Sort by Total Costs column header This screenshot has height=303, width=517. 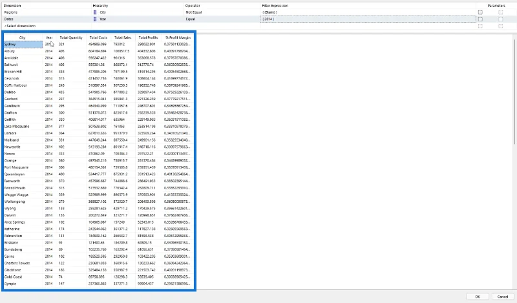98,37
